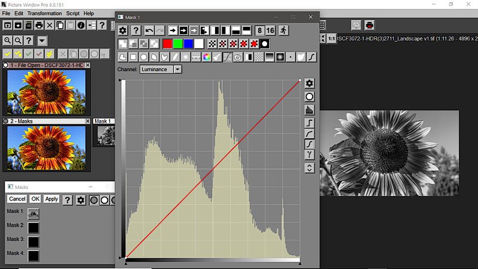The width and height of the screenshot is (478, 269).
Task: Select the rectangle mask tool
Action: point(133,57)
